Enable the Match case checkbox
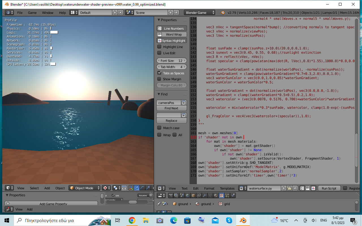 tap(159, 128)
